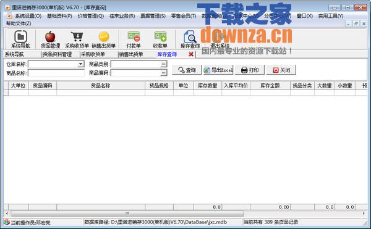Switch to 货品资料管理 tab

point(57,54)
